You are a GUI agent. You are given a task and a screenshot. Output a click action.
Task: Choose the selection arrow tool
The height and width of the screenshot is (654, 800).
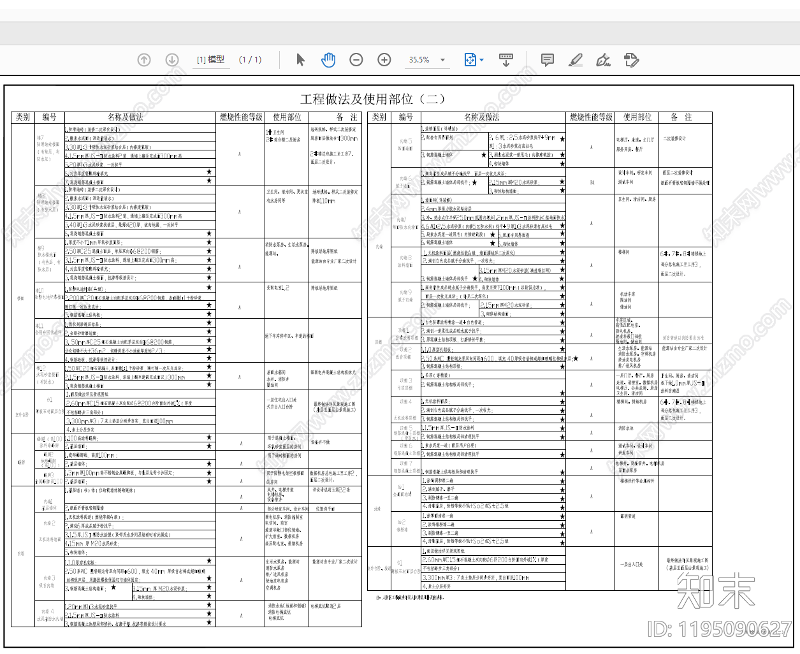(x=300, y=60)
